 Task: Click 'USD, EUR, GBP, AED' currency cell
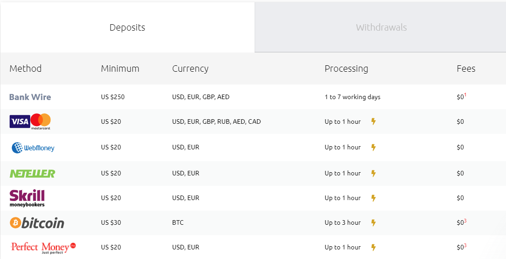click(201, 97)
